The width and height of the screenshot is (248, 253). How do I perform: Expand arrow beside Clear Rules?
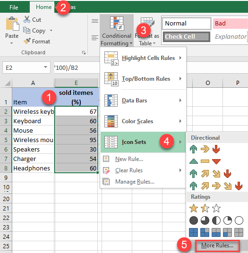180,170
